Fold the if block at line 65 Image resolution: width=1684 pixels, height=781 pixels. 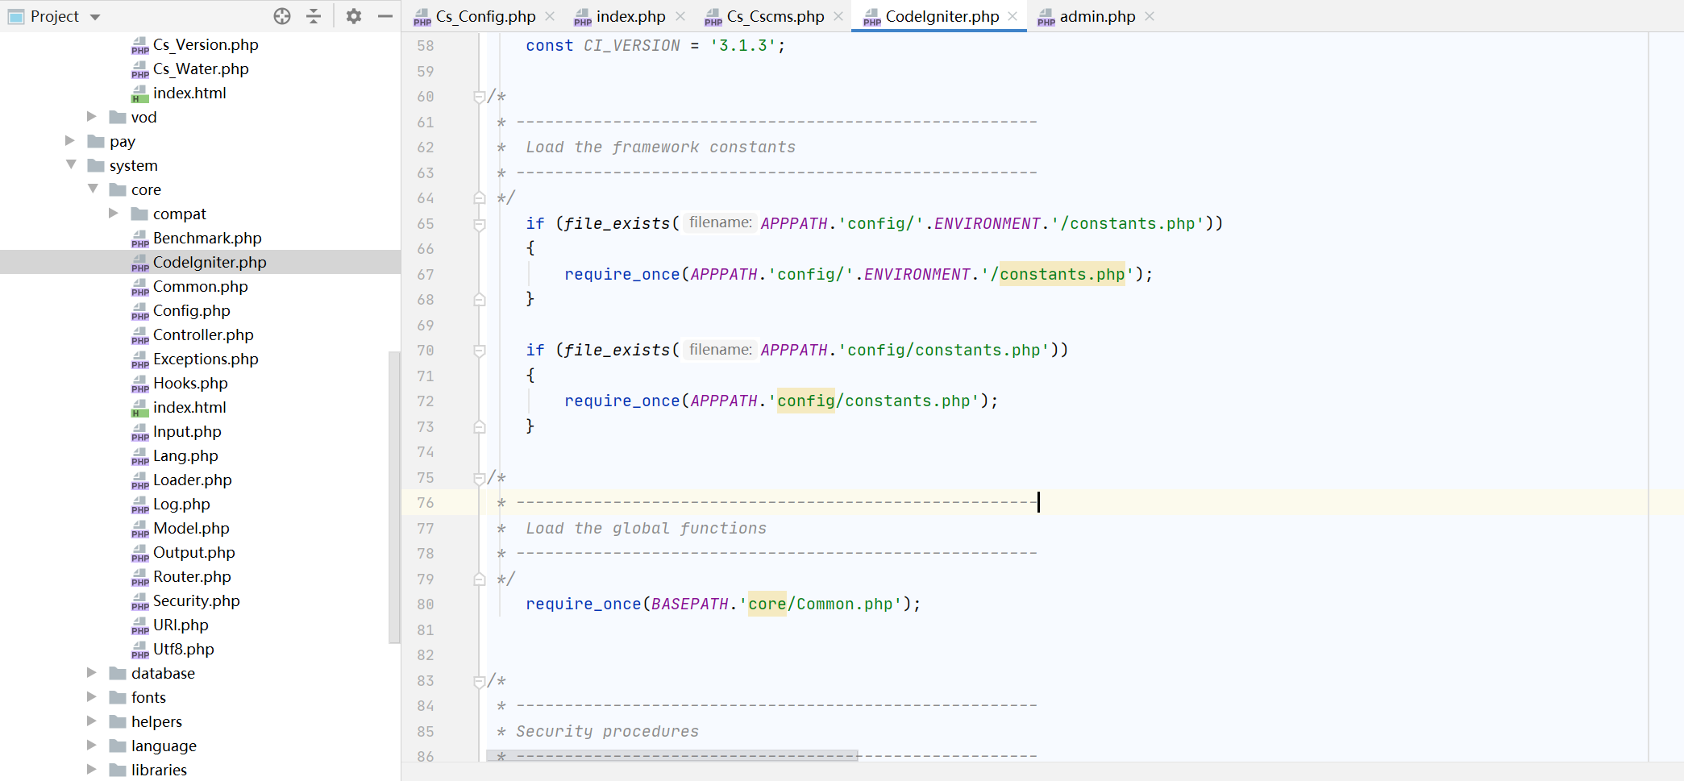[479, 224]
